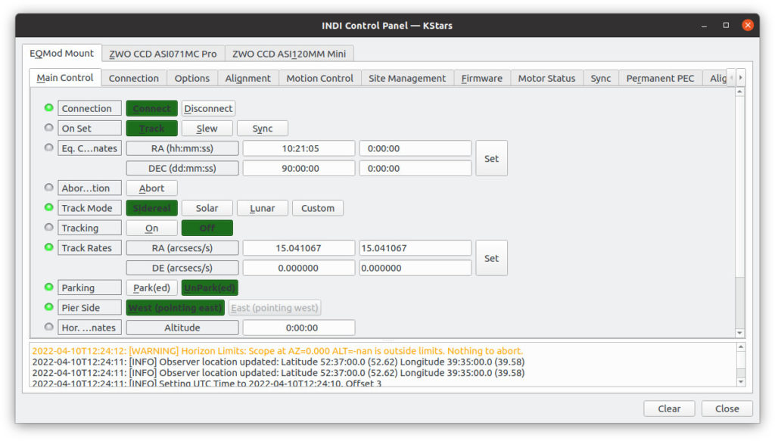The width and height of the screenshot is (775, 441).
Task: Click the Close button
Action: pos(727,409)
